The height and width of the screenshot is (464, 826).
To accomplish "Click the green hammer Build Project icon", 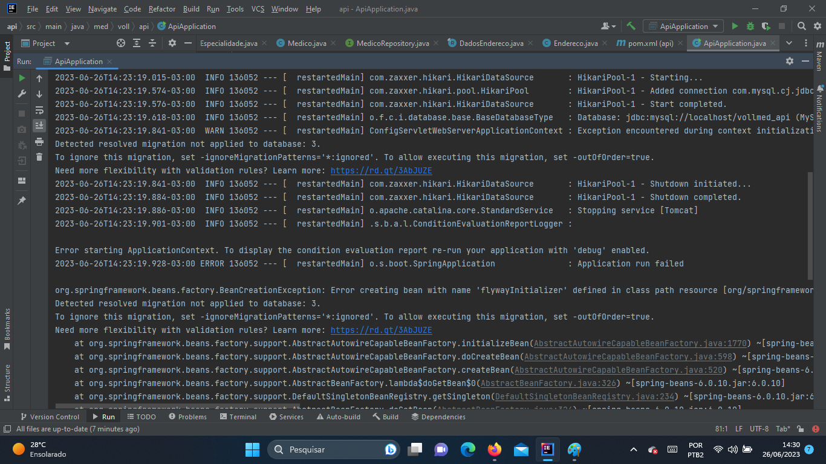I will 631,26.
